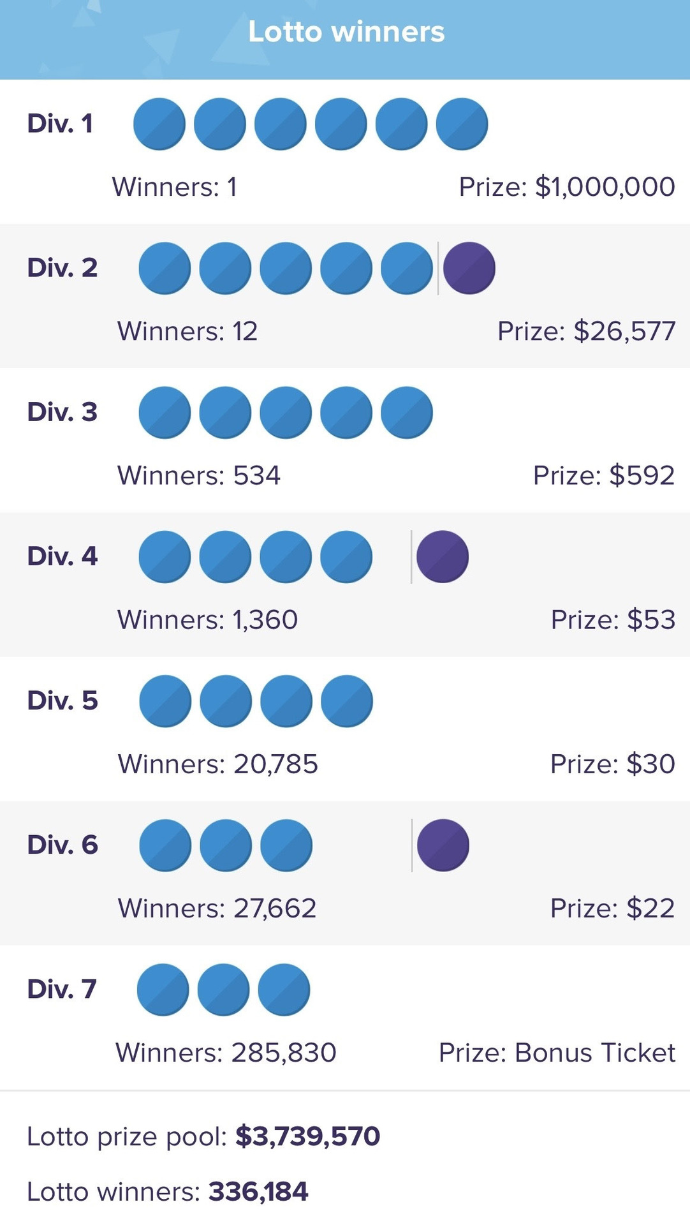Tap the Div. 6 prize $22
This screenshot has height=1225, width=690.
pyautogui.click(x=612, y=908)
